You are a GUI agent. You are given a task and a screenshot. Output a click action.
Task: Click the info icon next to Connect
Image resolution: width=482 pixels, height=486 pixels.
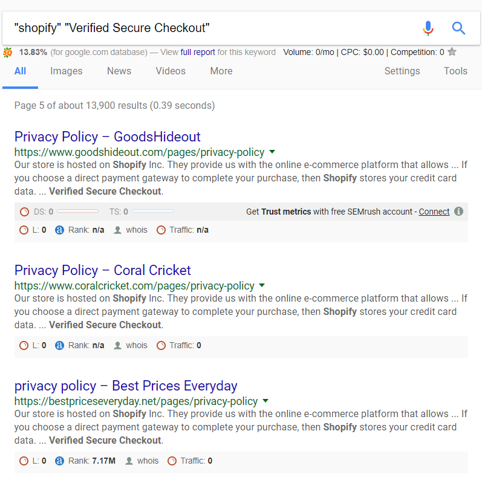coord(459,212)
